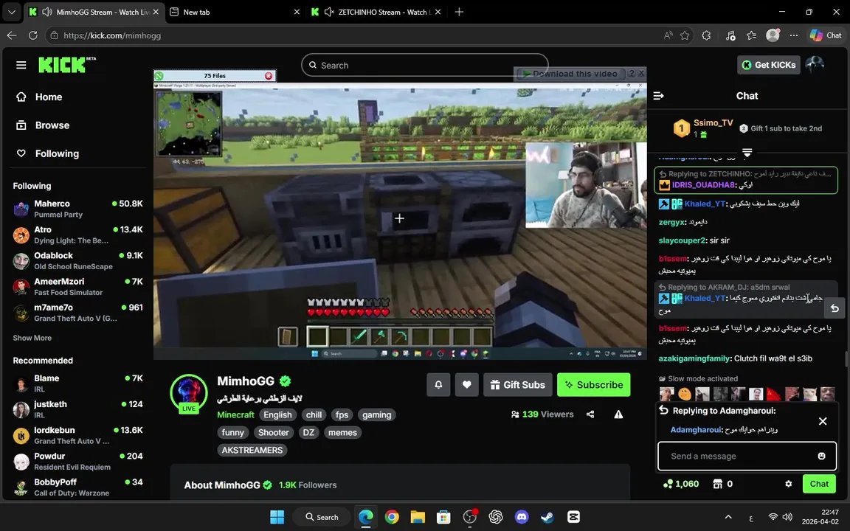850x531 pixels.
Task: Open the channel points shop icon
Action: pos(718,484)
